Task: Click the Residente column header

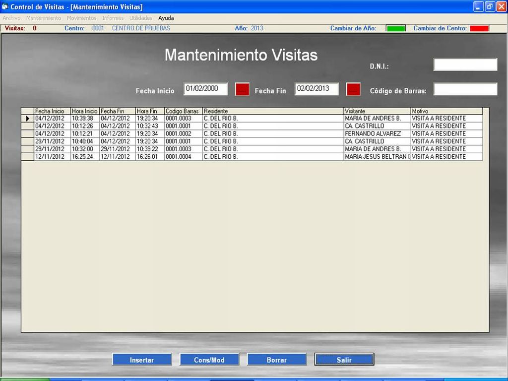Action: click(x=272, y=111)
